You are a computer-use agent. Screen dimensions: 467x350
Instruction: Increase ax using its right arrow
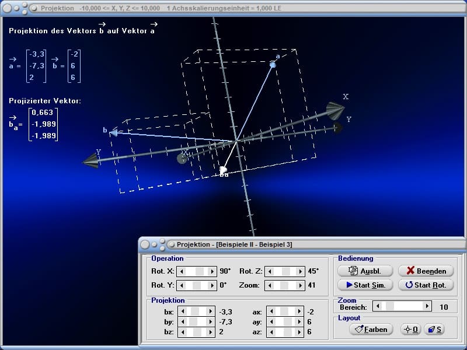coord(299,311)
